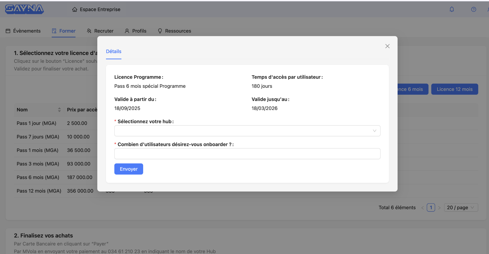Click the Ressources lightbulb icon
The image size is (489, 254).
click(x=160, y=31)
